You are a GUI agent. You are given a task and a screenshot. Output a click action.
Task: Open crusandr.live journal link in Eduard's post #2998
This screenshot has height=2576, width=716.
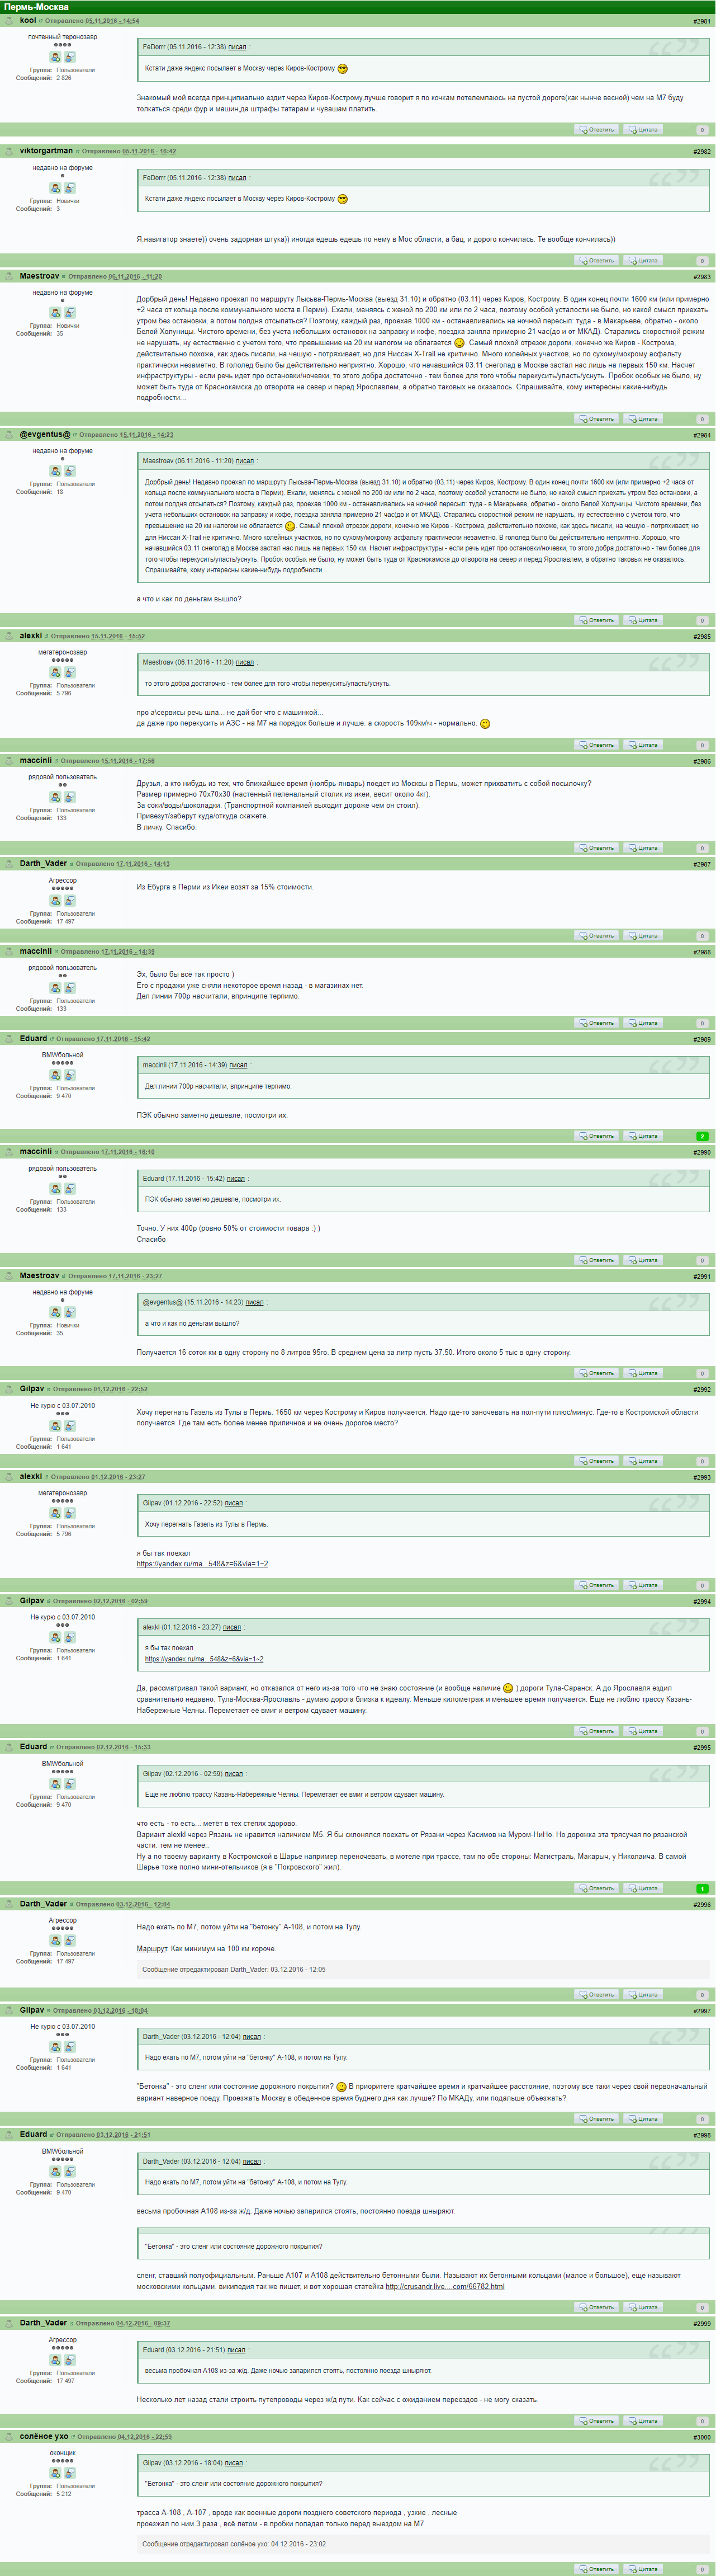444,2286
